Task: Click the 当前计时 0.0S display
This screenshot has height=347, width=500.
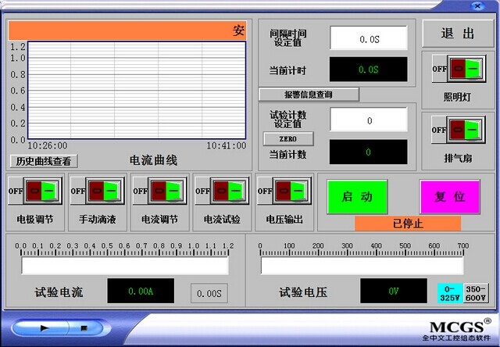Action: coord(368,70)
